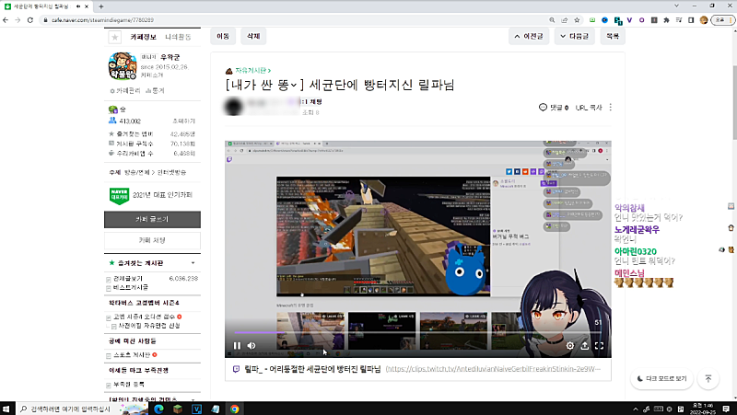Star the cafe as favorite
Image resolution: width=737 pixels, height=415 pixels.
coord(114,38)
